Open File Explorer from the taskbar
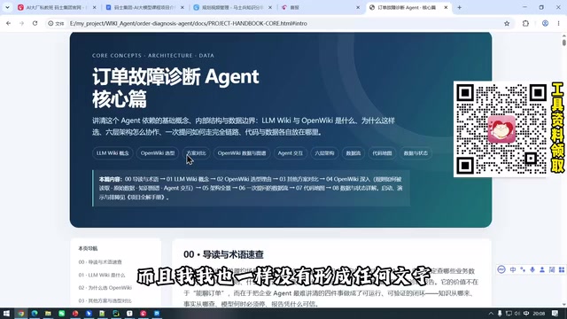This screenshot has width=567, height=319. pyautogui.click(x=48, y=313)
